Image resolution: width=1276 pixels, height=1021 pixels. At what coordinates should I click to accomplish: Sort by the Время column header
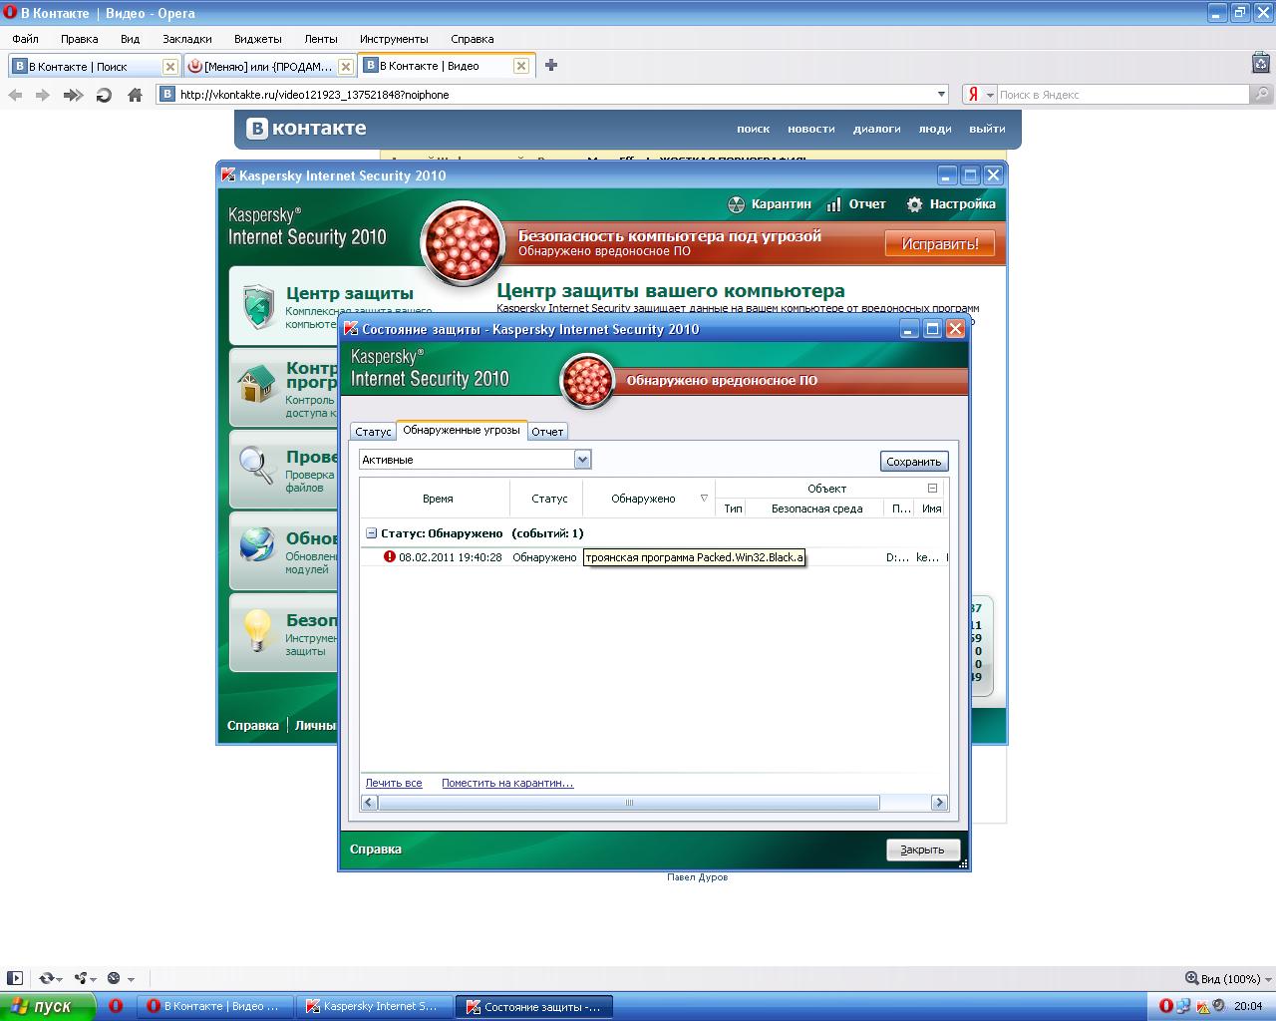click(437, 499)
